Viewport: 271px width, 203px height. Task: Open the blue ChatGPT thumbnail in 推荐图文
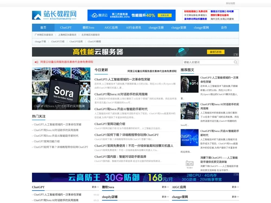[189, 138]
